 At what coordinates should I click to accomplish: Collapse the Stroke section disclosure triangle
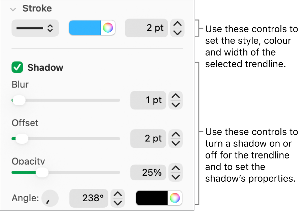click(13, 9)
